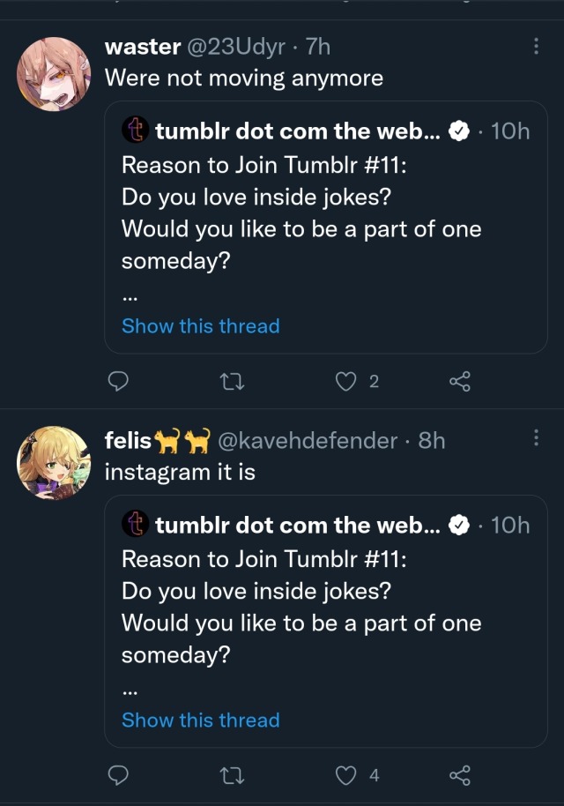Open Show this thread on first quote
The width and height of the screenshot is (564, 806).
200,326
